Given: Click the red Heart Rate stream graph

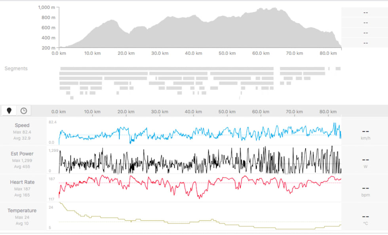Looking at the screenshot, I should point(200,187).
